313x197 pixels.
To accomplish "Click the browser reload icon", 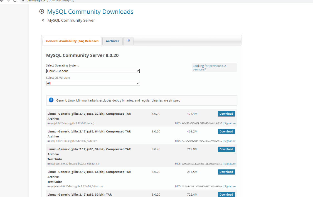I will [15, 1].
